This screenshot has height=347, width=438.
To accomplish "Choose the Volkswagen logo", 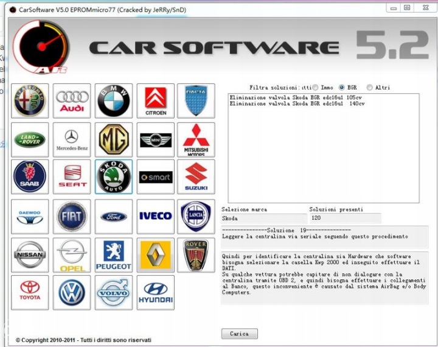I will [x=72, y=293].
